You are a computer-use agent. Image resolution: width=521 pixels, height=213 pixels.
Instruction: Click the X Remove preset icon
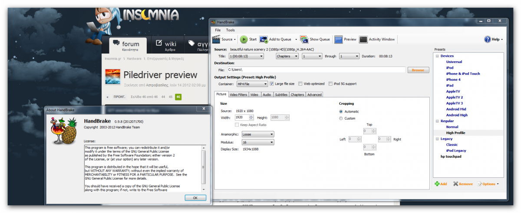455,184
